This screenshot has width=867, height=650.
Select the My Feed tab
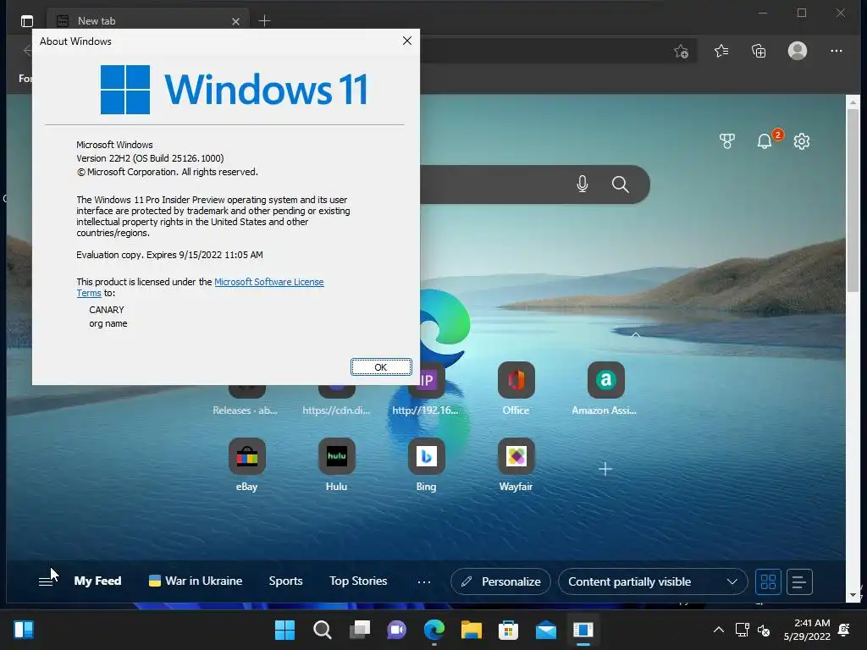(97, 581)
